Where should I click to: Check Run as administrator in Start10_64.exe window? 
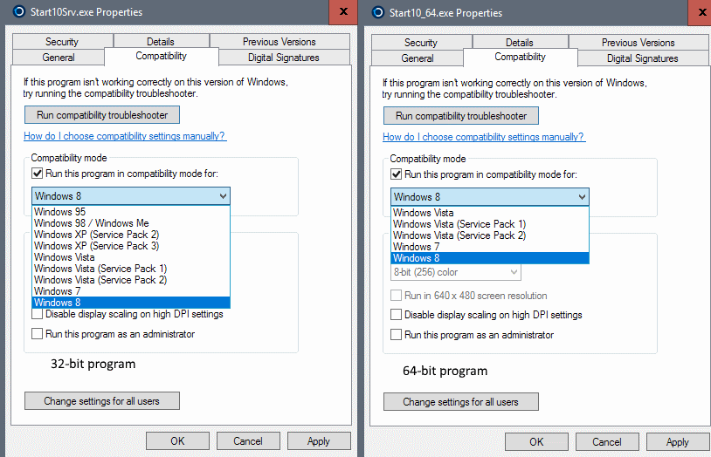(x=397, y=335)
